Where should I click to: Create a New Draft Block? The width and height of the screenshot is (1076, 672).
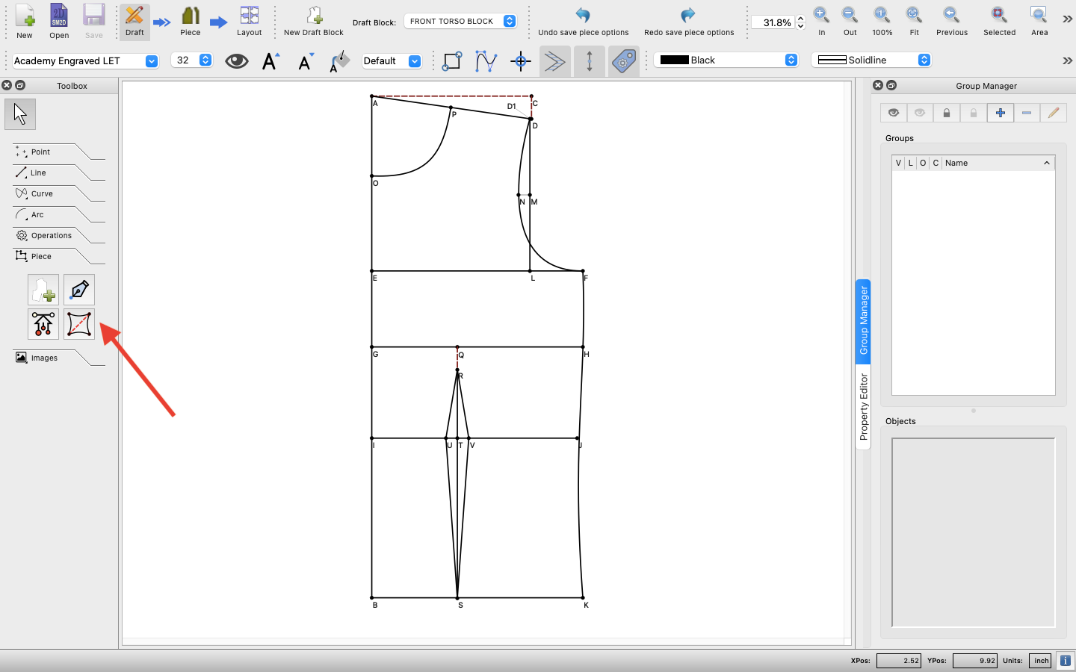click(314, 22)
